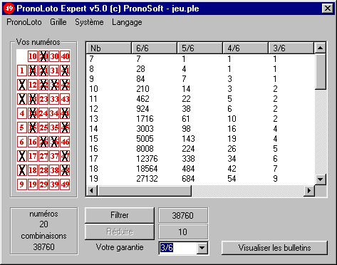Viewport: 337px width, 265px height.
Task: Click the 8008 cell in the table
Action: coord(145,149)
